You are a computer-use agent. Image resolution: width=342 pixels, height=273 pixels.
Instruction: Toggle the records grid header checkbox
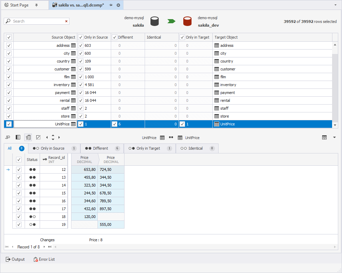19,160
